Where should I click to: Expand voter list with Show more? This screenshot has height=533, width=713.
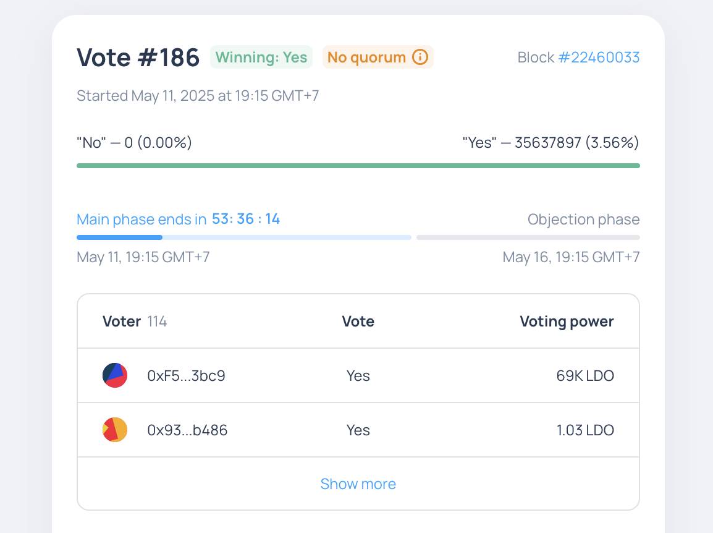(358, 484)
